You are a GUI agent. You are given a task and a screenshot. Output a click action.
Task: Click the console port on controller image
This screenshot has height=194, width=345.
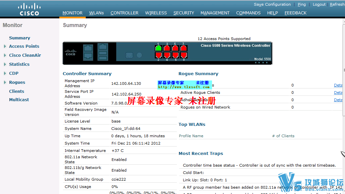tap(129, 55)
